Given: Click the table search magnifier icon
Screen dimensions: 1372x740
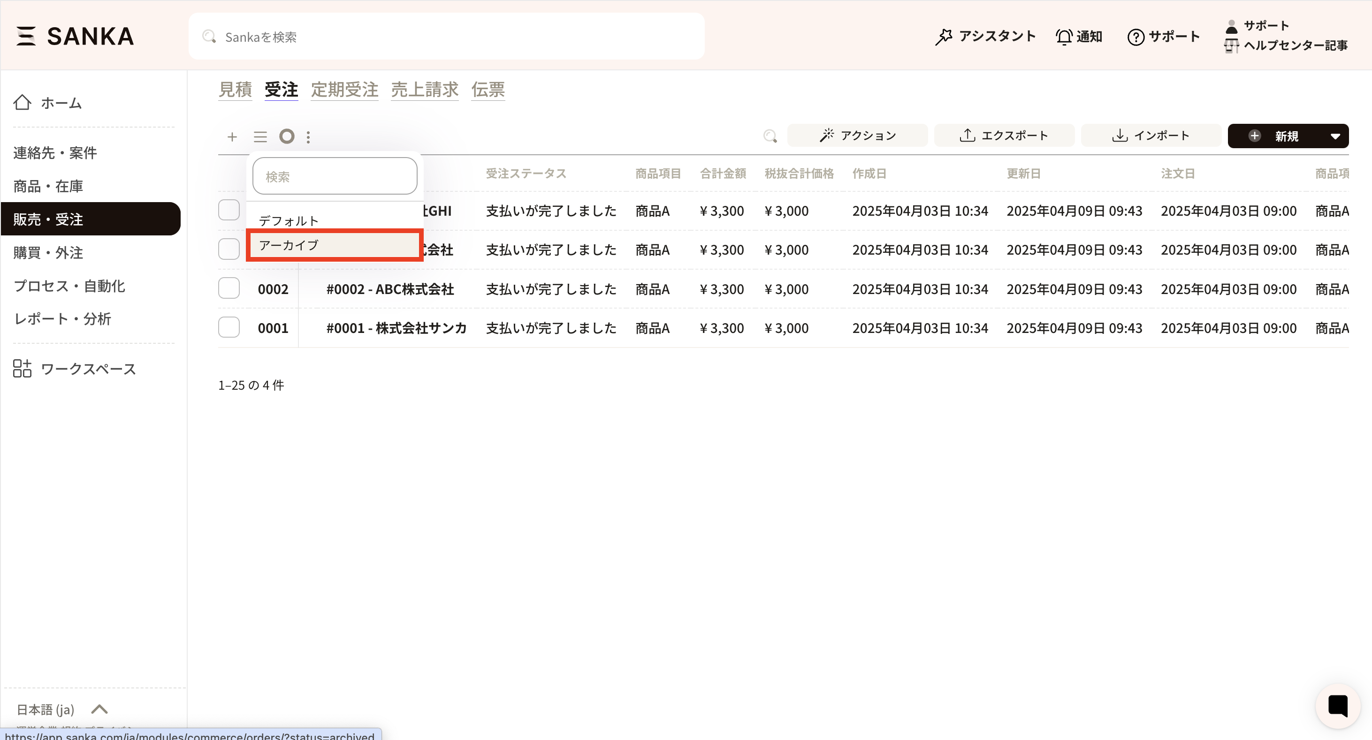Looking at the screenshot, I should pos(770,136).
